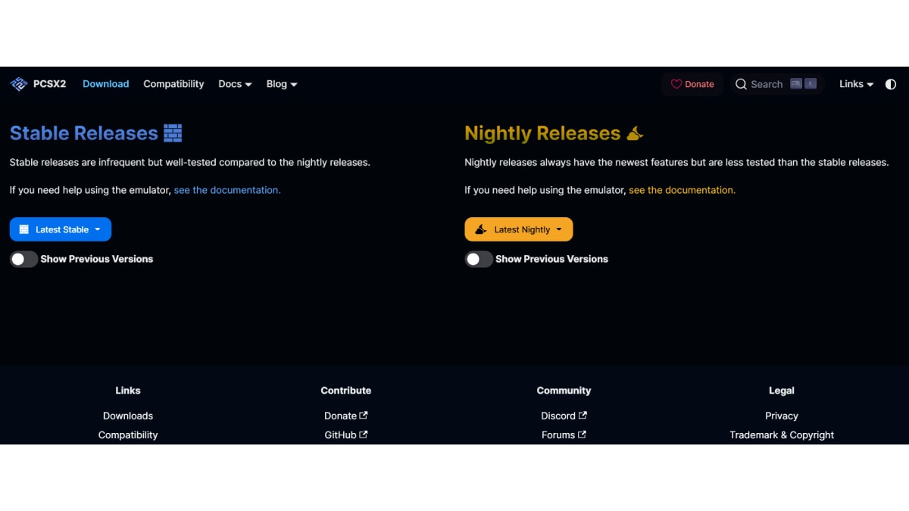This screenshot has width=909, height=511.
Task: Click the PCSX2 logo icon
Action: click(x=19, y=84)
